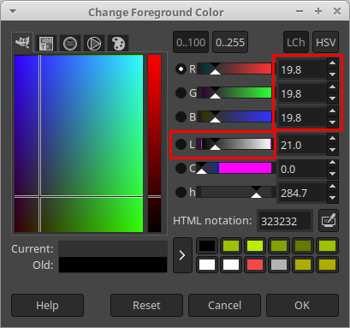Open Help for the color dialog

tap(47, 306)
